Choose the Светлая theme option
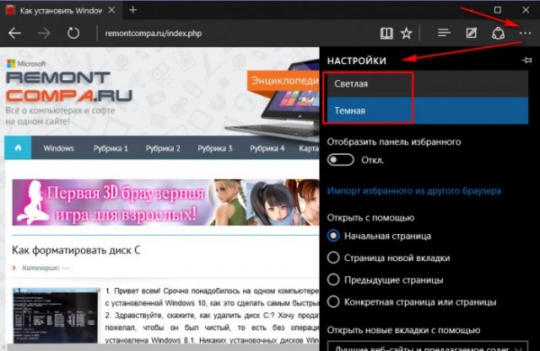 pyautogui.click(x=427, y=84)
